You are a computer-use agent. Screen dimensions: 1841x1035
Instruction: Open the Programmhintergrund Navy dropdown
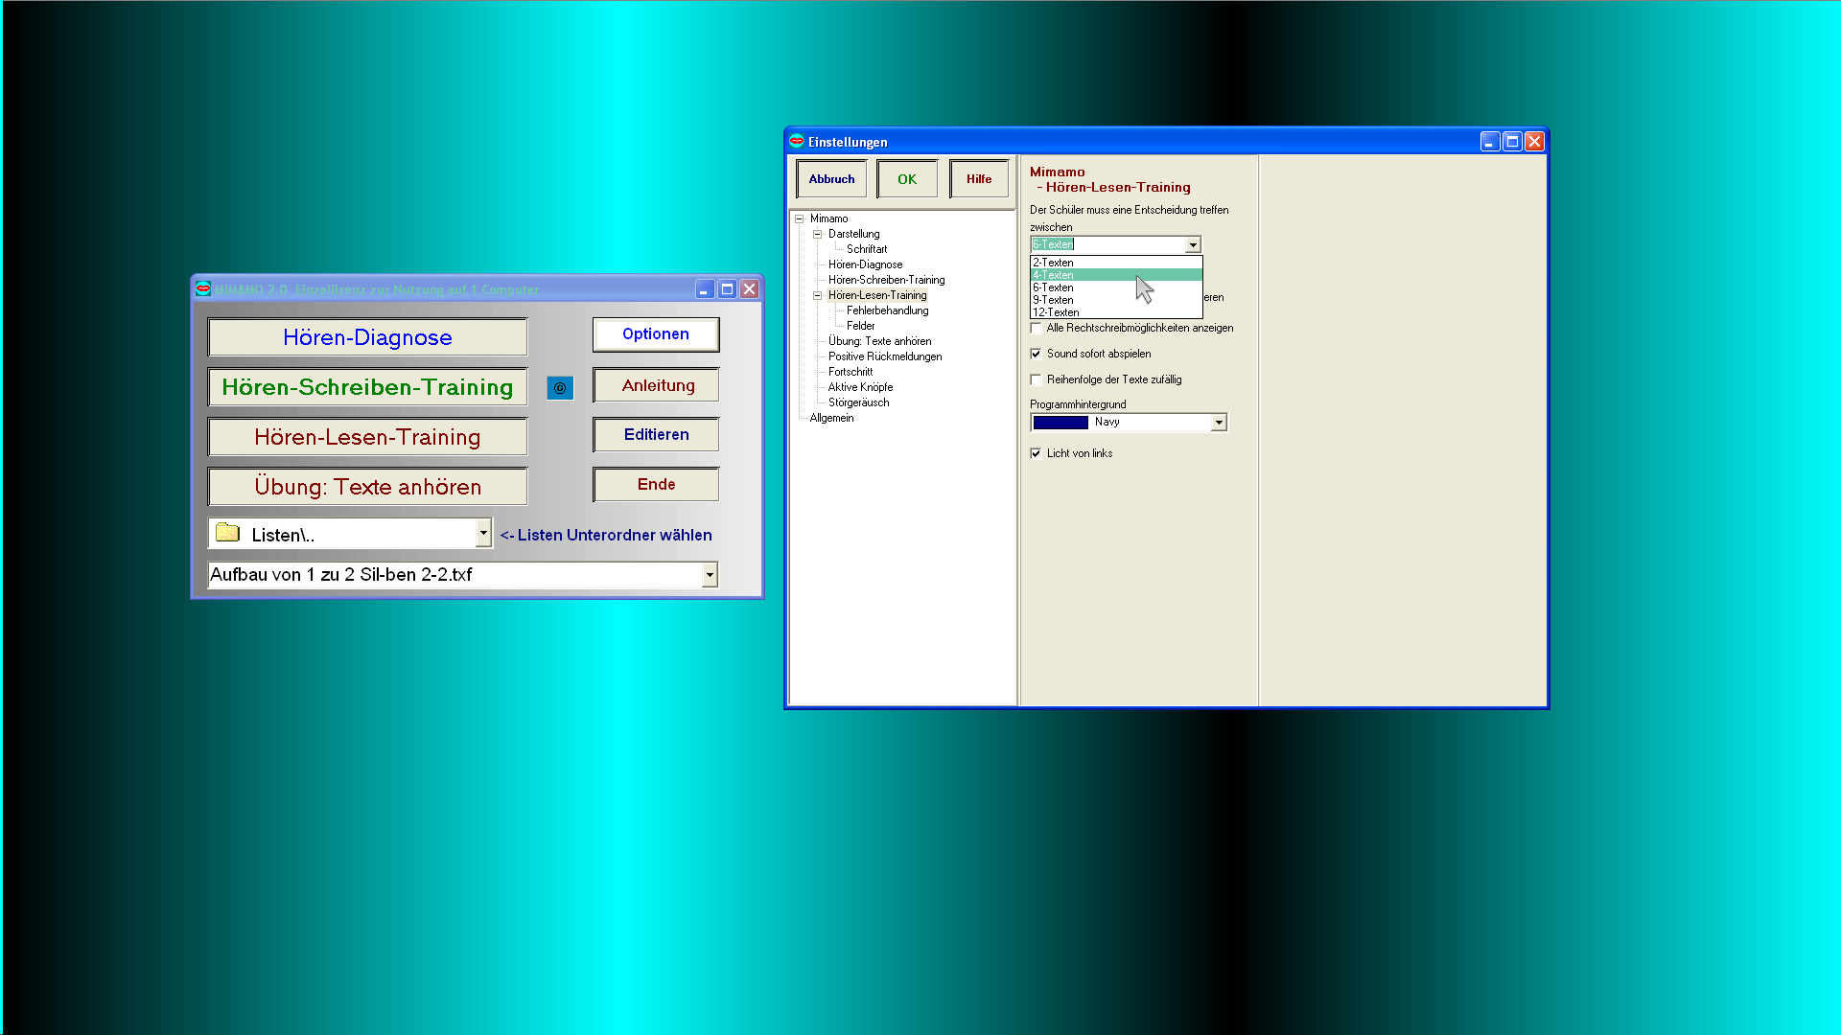[1219, 423]
